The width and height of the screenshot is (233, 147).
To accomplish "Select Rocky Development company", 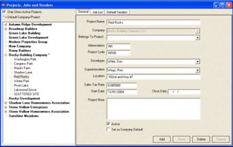I will [24, 99].
